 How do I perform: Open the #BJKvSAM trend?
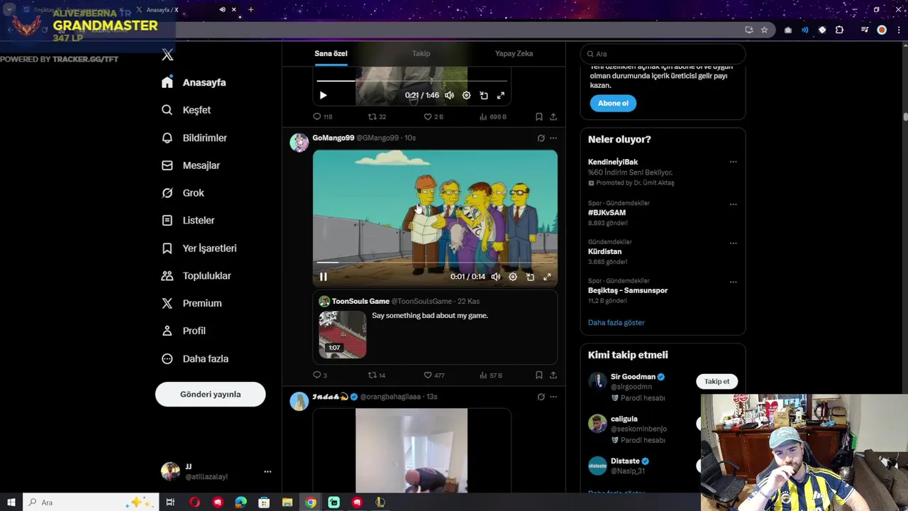pos(607,212)
